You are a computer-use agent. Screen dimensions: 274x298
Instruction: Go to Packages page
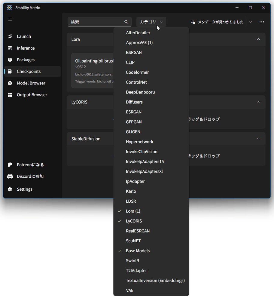point(32,60)
